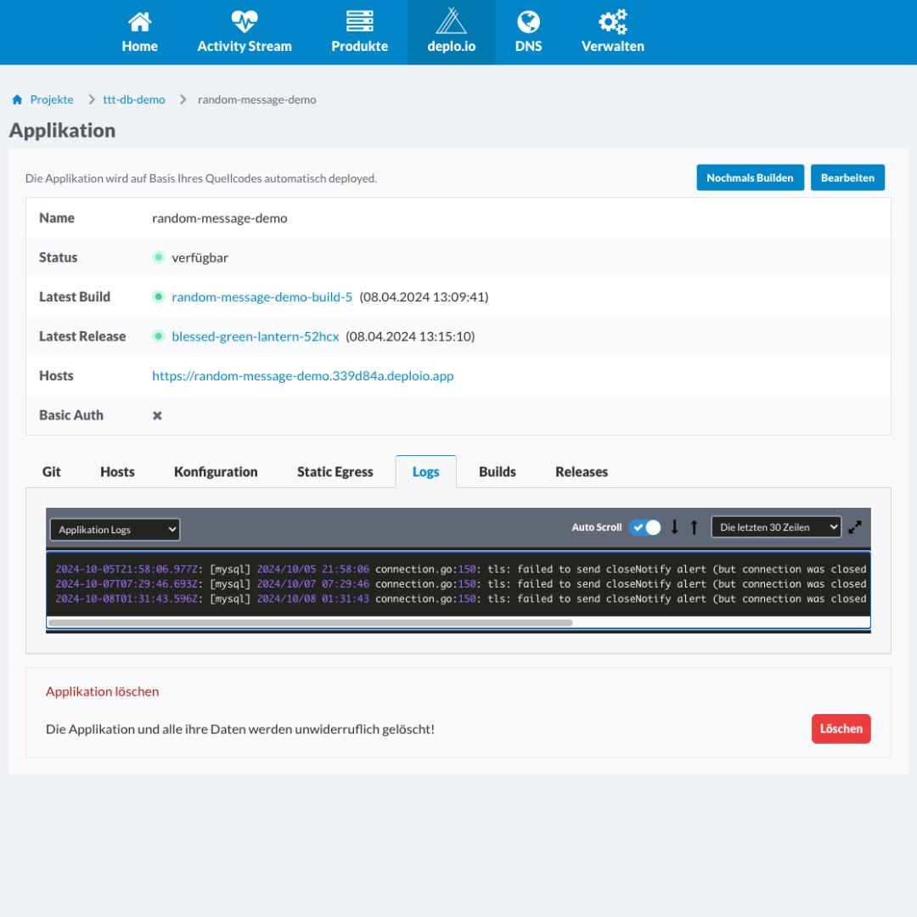917x917 pixels.
Task: Click the horizontal log scrollbar
Action: pos(311,623)
